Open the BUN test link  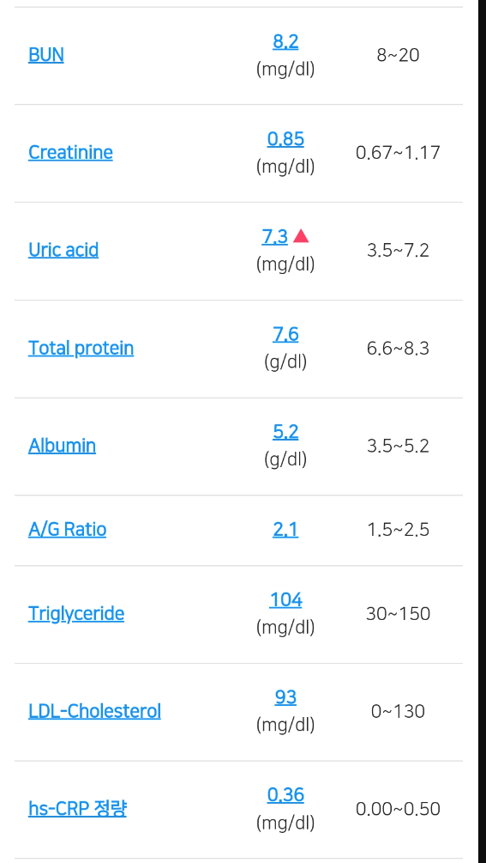click(46, 55)
